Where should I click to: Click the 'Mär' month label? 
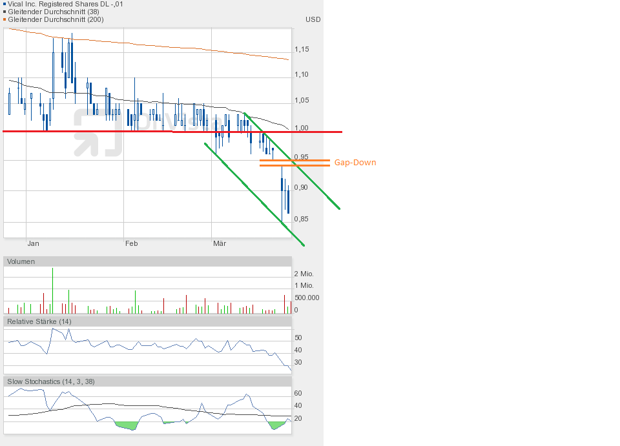pos(220,243)
